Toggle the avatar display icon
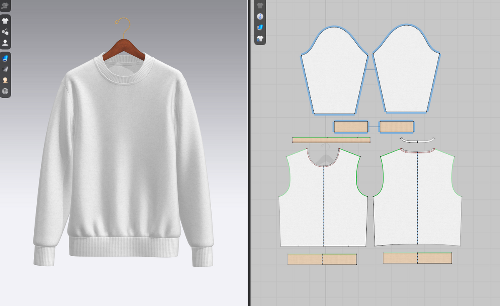 (5, 42)
